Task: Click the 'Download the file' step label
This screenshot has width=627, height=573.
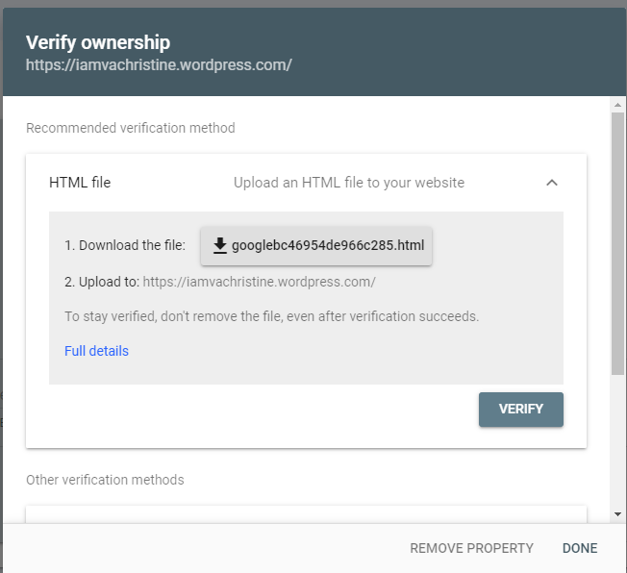Action: (x=124, y=245)
